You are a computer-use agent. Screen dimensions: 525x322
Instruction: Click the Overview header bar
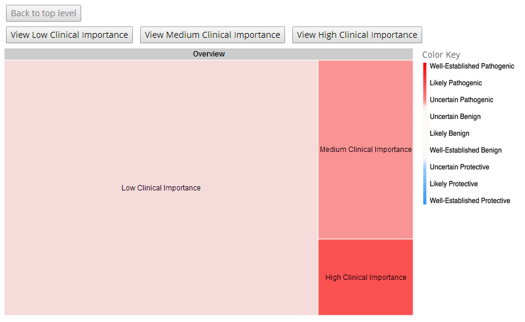click(x=209, y=54)
